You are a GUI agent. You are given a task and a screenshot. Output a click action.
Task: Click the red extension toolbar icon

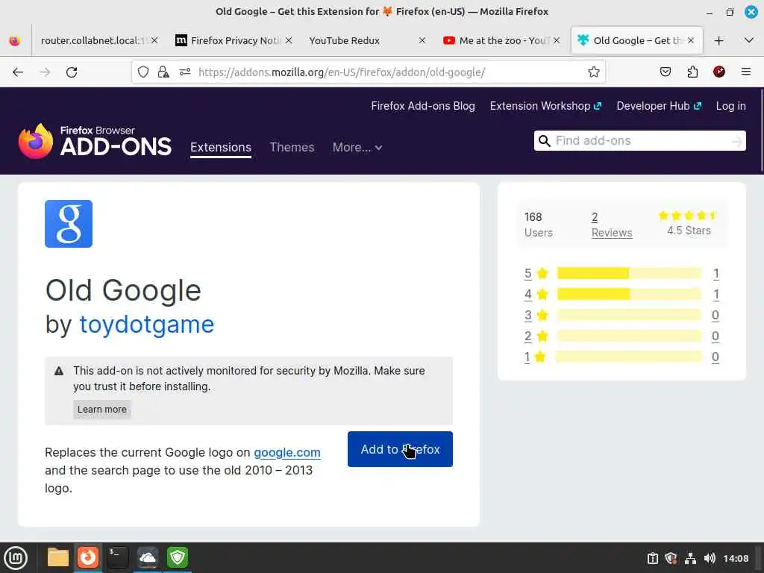click(x=718, y=72)
